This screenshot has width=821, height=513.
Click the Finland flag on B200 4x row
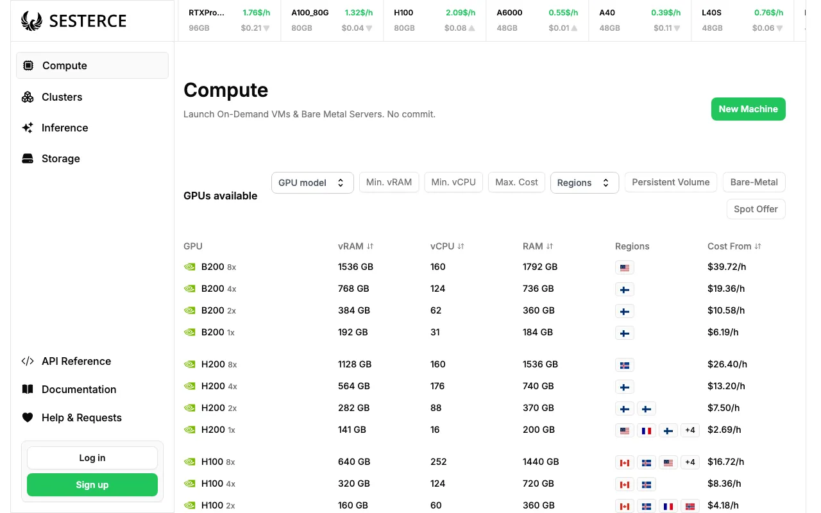(625, 290)
